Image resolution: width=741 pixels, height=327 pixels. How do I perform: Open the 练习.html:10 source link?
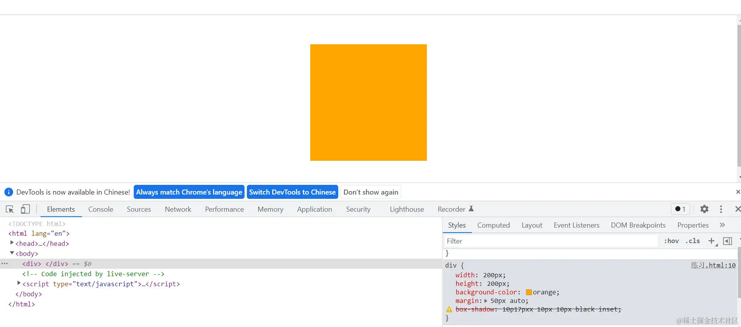[713, 266]
